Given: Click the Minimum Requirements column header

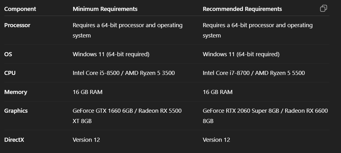Looking at the screenshot, I should (x=105, y=9).
